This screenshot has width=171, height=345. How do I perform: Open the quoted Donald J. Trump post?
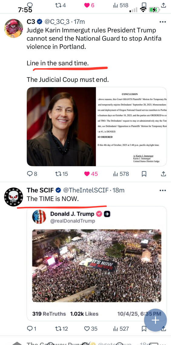click(97, 263)
